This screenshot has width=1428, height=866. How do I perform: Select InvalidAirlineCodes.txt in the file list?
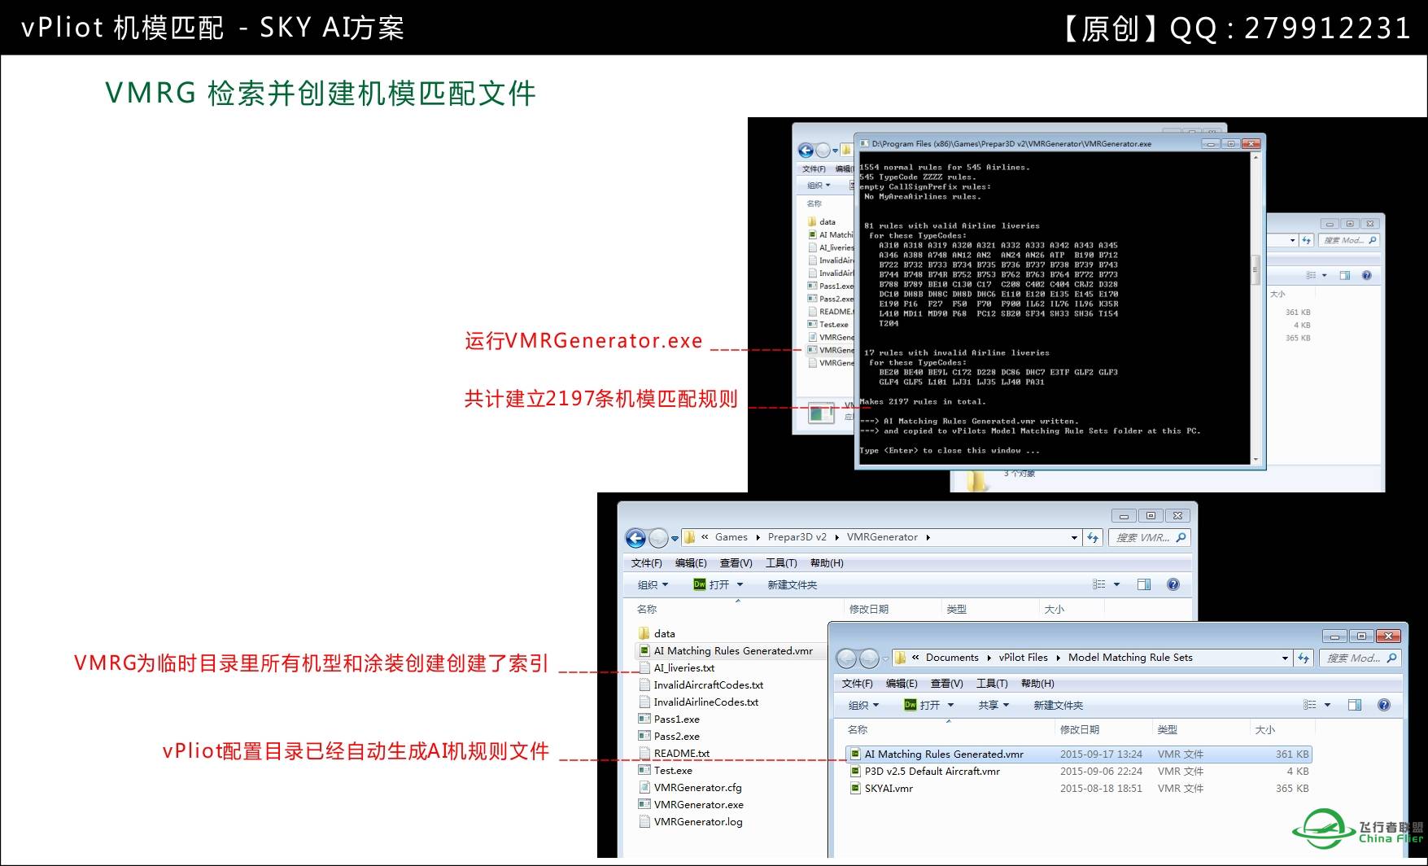pyautogui.click(x=706, y=702)
